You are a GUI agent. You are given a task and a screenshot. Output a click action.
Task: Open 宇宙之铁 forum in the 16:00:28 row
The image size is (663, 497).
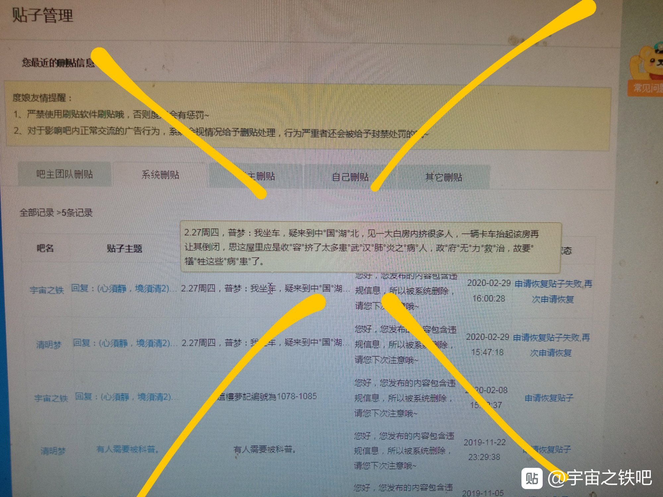tap(46, 290)
